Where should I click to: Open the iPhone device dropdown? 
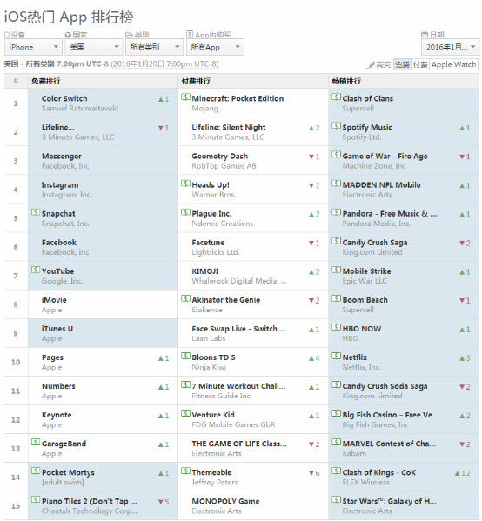pyautogui.click(x=33, y=47)
